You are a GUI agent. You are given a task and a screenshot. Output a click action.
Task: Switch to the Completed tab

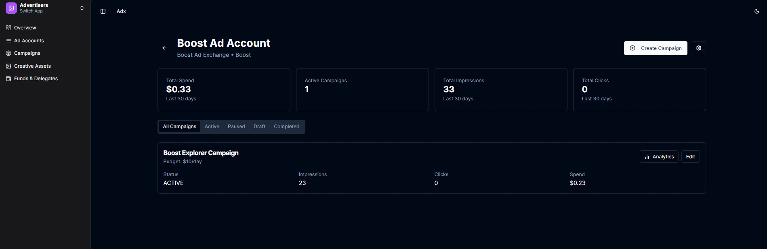tap(287, 127)
